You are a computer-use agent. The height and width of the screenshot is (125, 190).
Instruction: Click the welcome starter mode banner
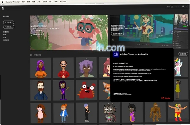(69, 33)
